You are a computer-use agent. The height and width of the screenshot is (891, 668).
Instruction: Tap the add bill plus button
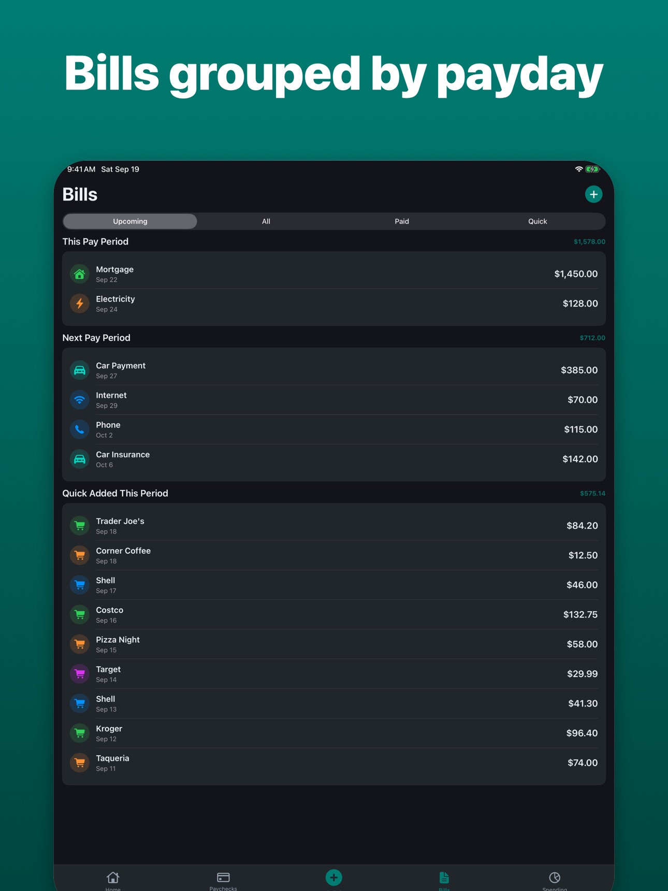593,194
